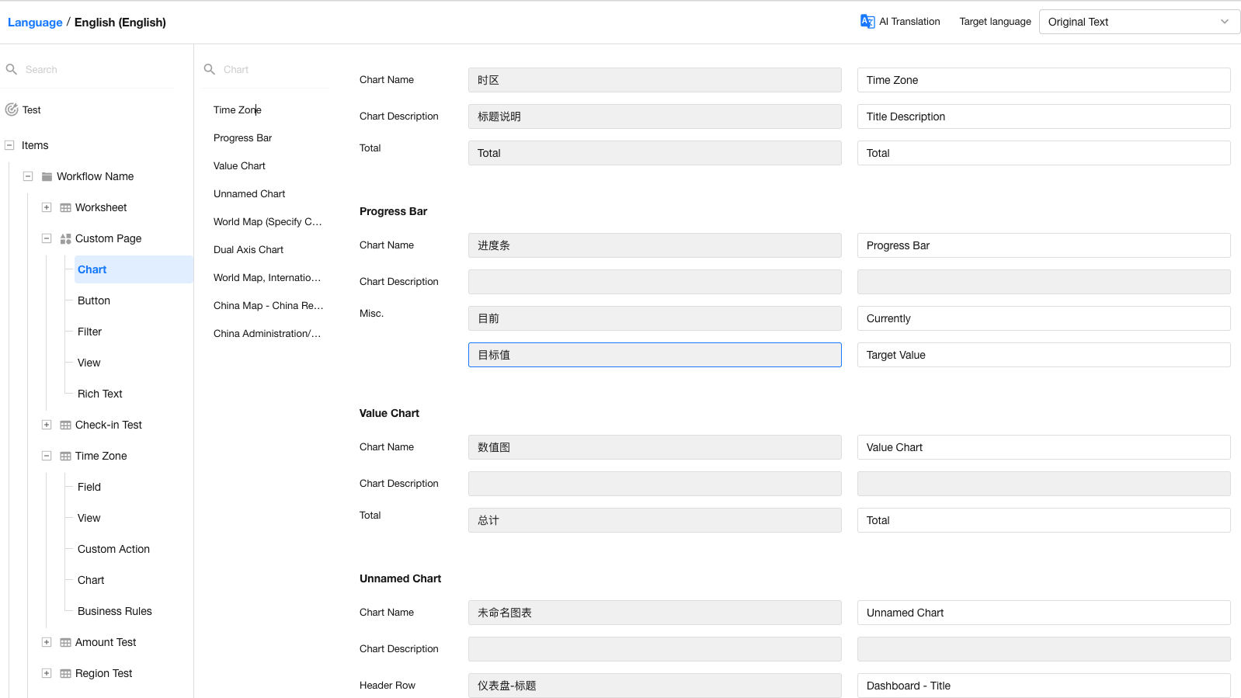Go back via the Language breadcrumb link
Viewport: 1241px width, 698px height.
click(x=35, y=22)
